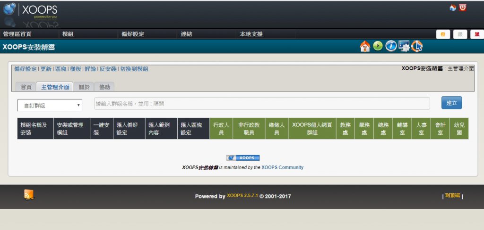Open the 管理區首頁 menu
Viewport: 484px width, 230px height.
point(17,34)
